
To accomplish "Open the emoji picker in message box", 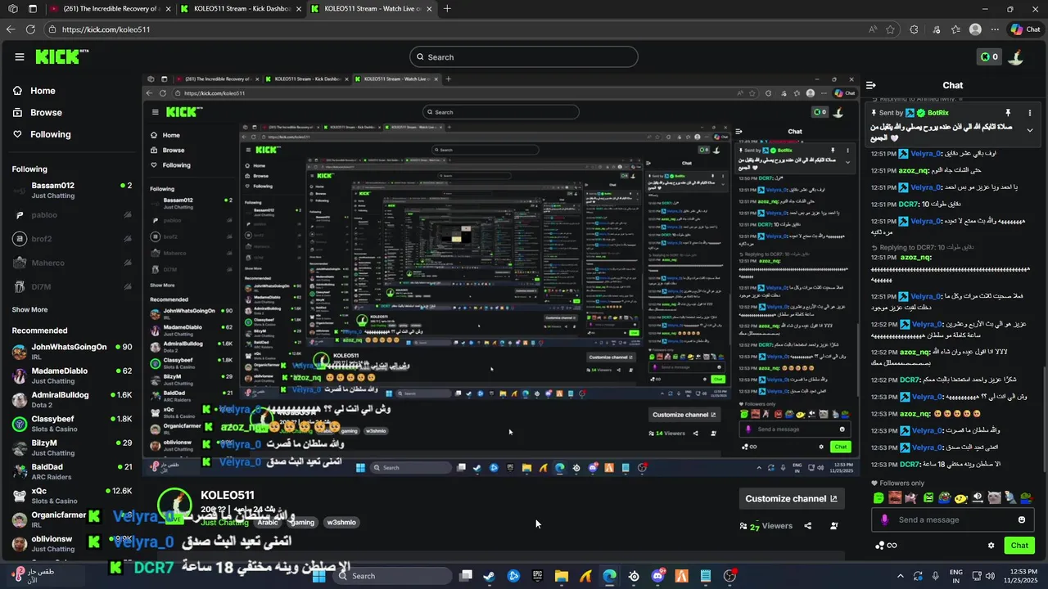I will point(1022,519).
